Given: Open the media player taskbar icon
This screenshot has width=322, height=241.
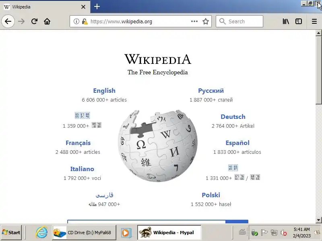Looking at the screenshot, I should (x=126, y=233).
